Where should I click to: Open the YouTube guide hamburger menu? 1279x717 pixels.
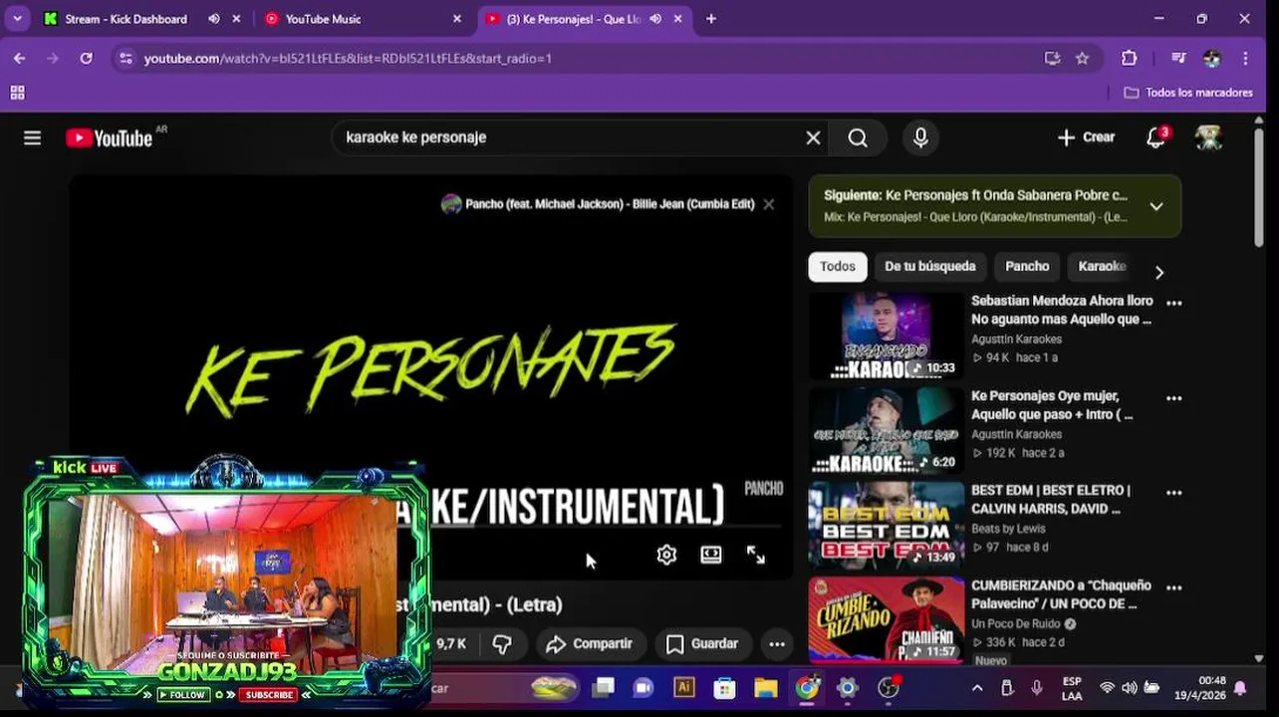(32, 138)
